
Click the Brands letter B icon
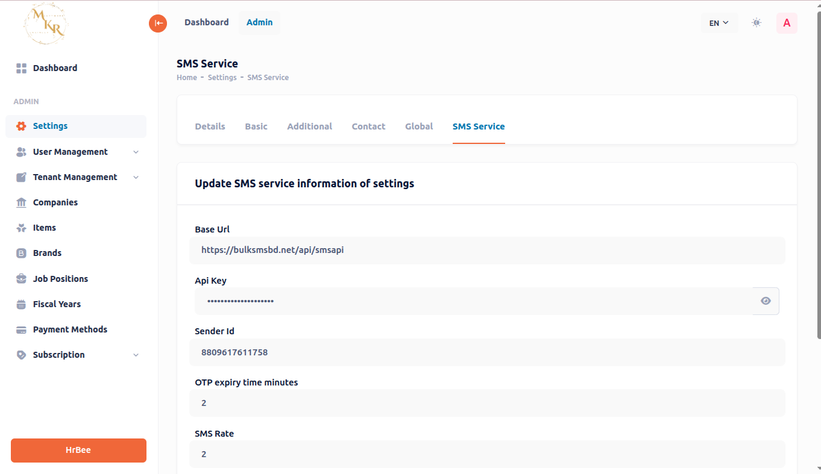[22, 253]
